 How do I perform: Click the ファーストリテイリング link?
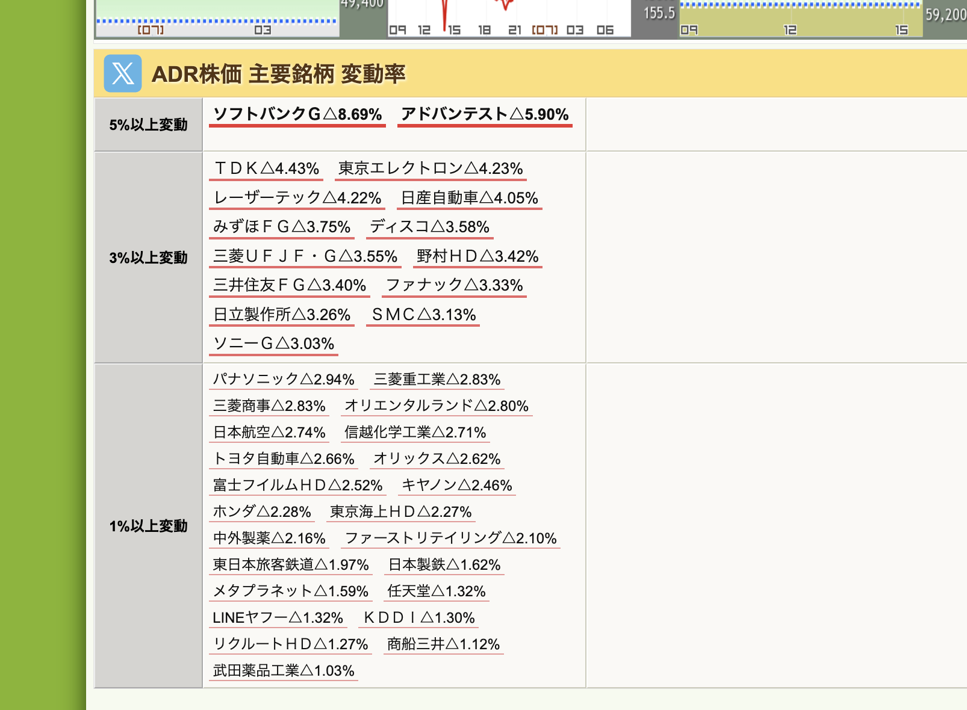click(450, 539)
